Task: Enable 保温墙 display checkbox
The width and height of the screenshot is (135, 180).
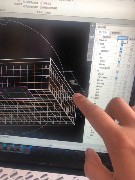Action: click(115, 87)
